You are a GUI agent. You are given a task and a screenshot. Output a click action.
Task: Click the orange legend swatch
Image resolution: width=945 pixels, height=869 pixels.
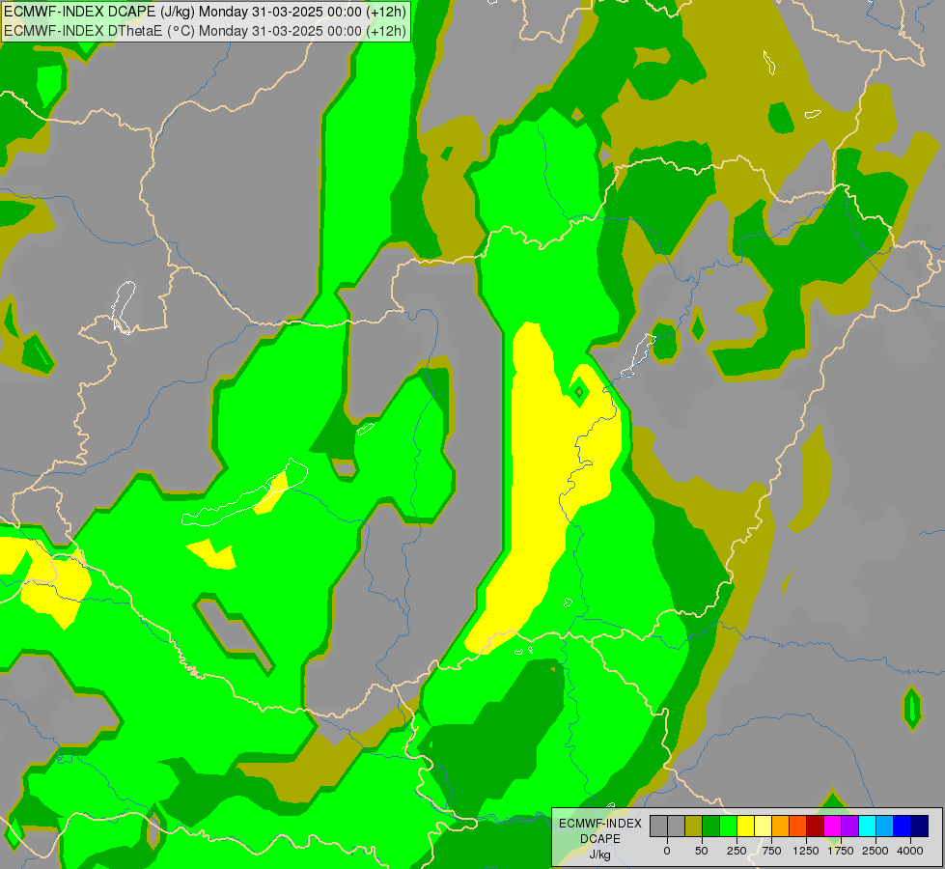(x=781, y=826)
